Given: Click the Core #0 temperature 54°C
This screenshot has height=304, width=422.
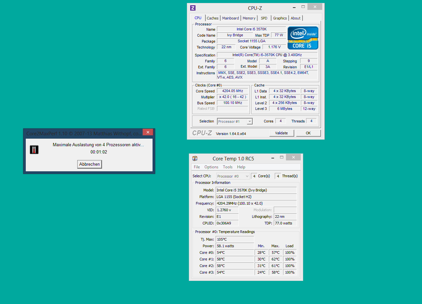Looking at the screenshot, I should pyautogui.click(x=235, y=253).
